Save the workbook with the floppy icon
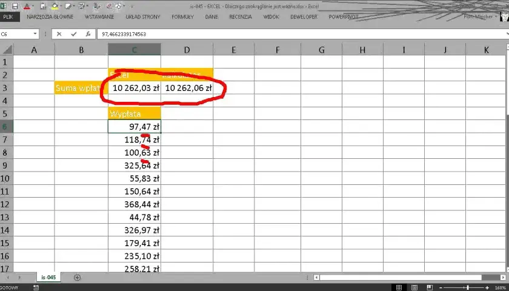Screen dimensions: 509x291 point(15,6)
